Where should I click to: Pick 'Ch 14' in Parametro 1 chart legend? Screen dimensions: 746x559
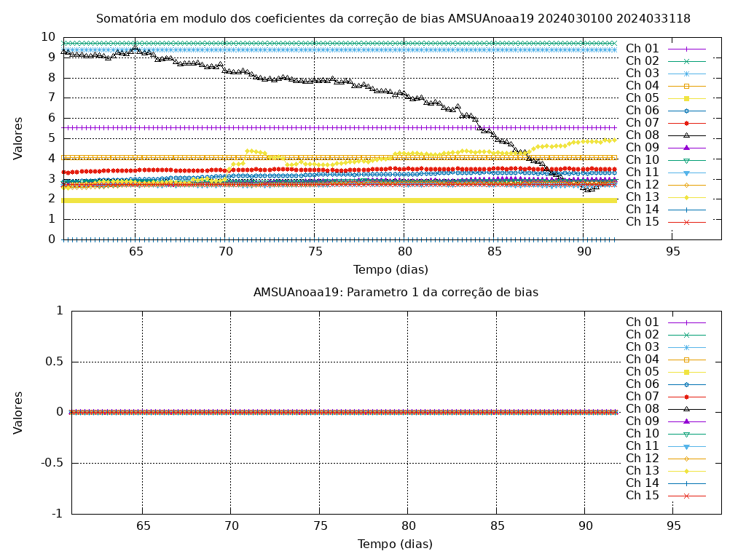[643, 483]
